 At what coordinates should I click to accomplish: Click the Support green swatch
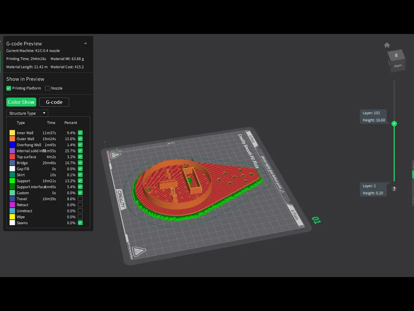click(12, 181)
